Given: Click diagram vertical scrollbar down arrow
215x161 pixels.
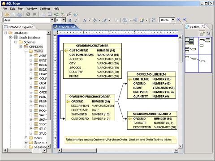Looking at the screenshot, I should 180,146.
